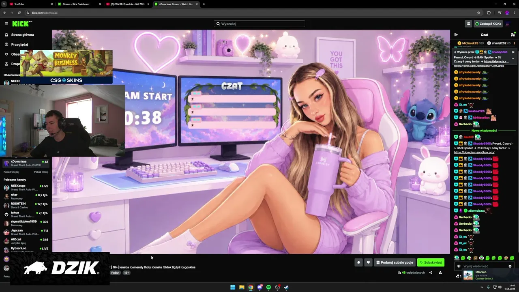Click the Polish stream tag
The width and height of the screenshot is (519, 292).
pyautogui.click(x=116, y=273)
